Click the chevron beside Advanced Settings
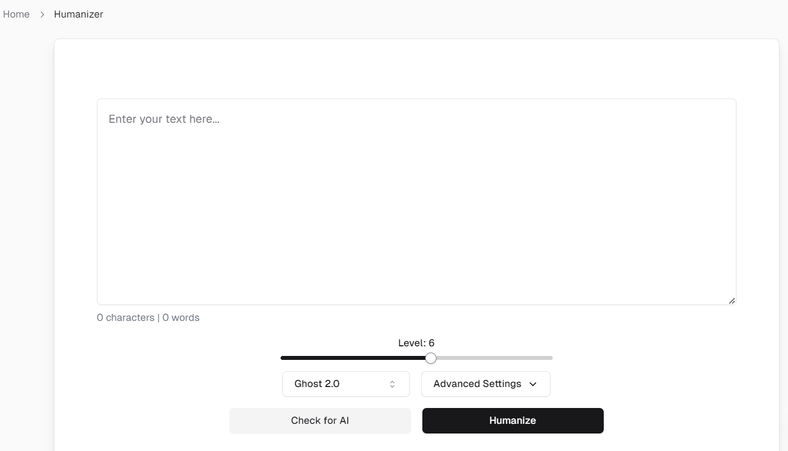This screenshot has width=788, height=451. (532, 384)
